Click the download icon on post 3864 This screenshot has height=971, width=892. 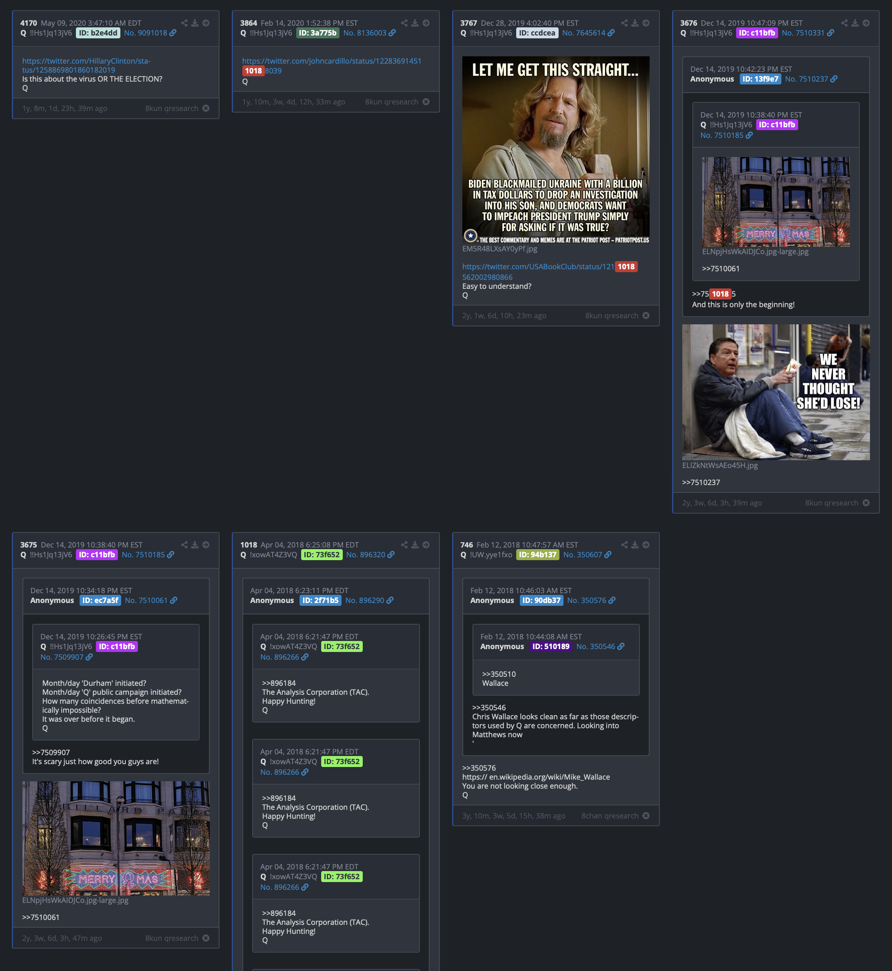click(415, 23)
